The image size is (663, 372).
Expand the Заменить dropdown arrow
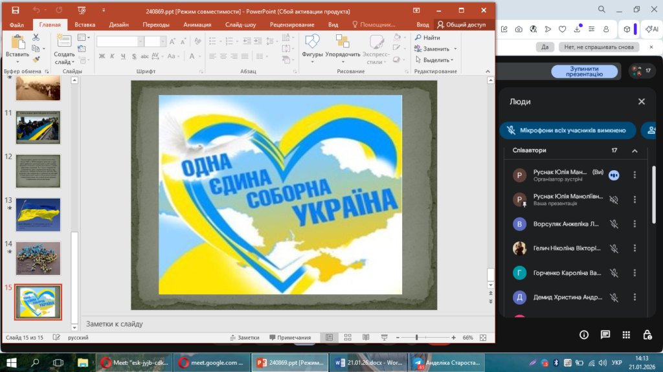[455, 49]
